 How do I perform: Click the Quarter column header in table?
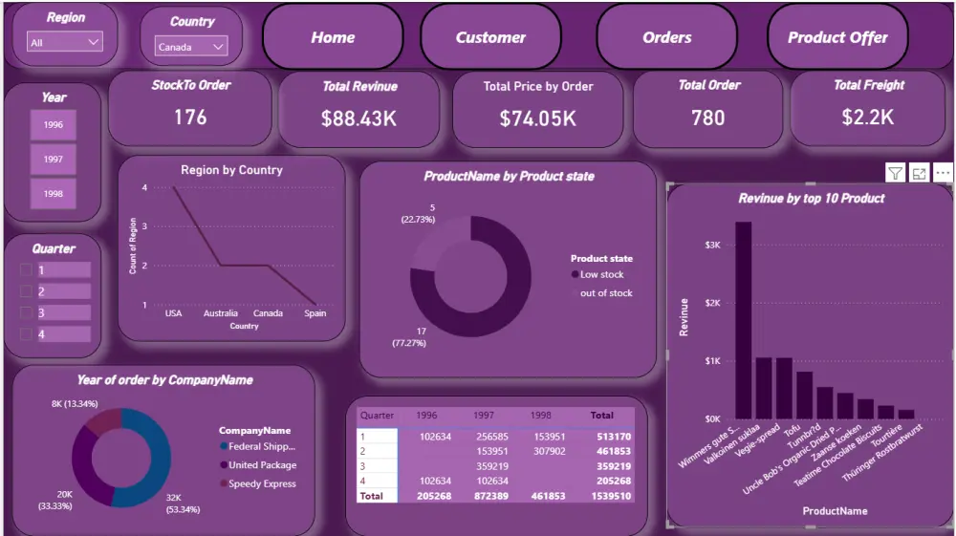[377, 416]
